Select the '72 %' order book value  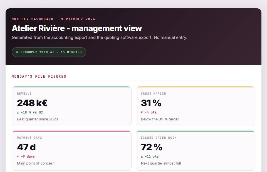152,147
